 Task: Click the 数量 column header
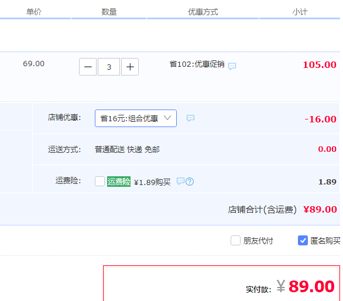point(109,12)
